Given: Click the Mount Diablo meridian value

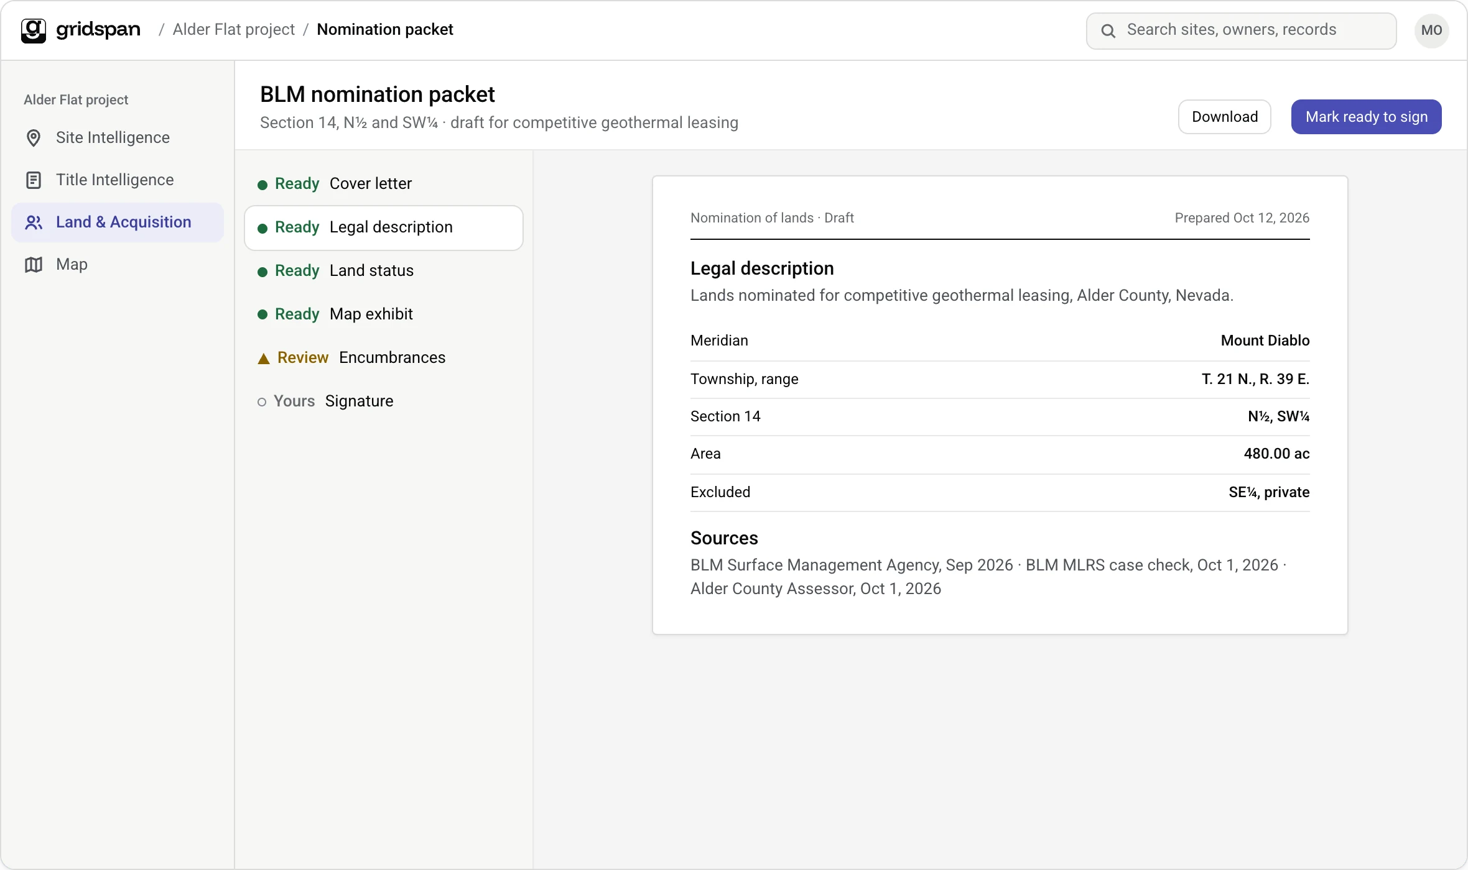Looking at the screenshot, I should pyautogui.click(x=1265, y=341).
